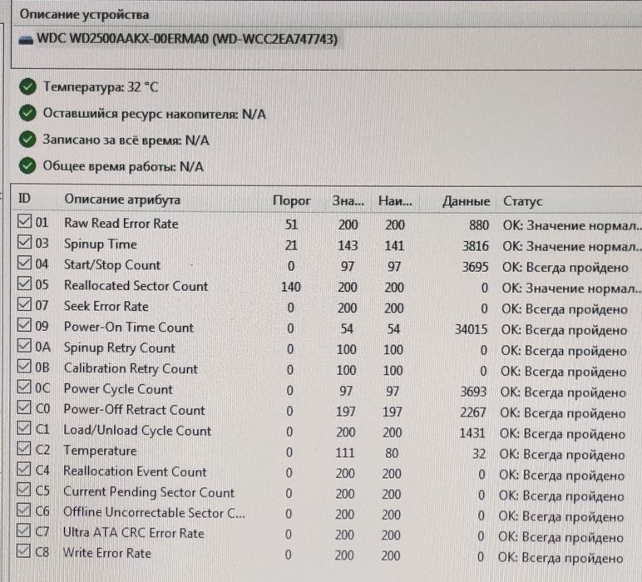Click Temperature row value 111

point(345,452)
